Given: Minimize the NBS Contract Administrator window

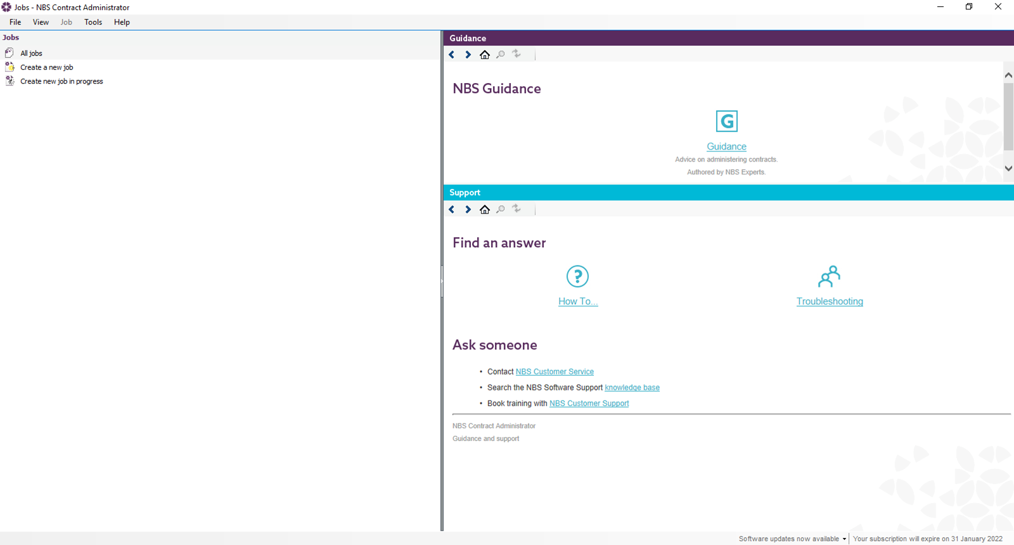Looking at the screenshot, I should pos(940,7).
